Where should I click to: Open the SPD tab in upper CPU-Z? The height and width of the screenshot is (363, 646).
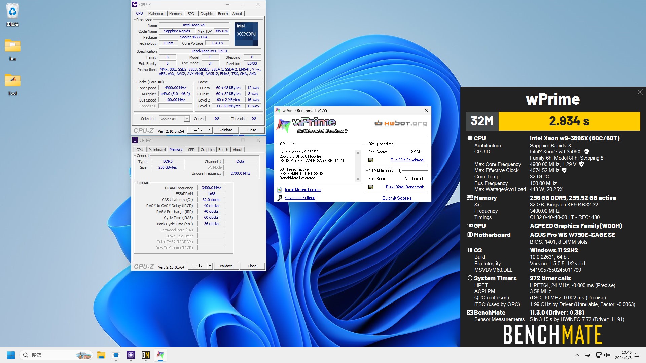[x=191, y=14]
